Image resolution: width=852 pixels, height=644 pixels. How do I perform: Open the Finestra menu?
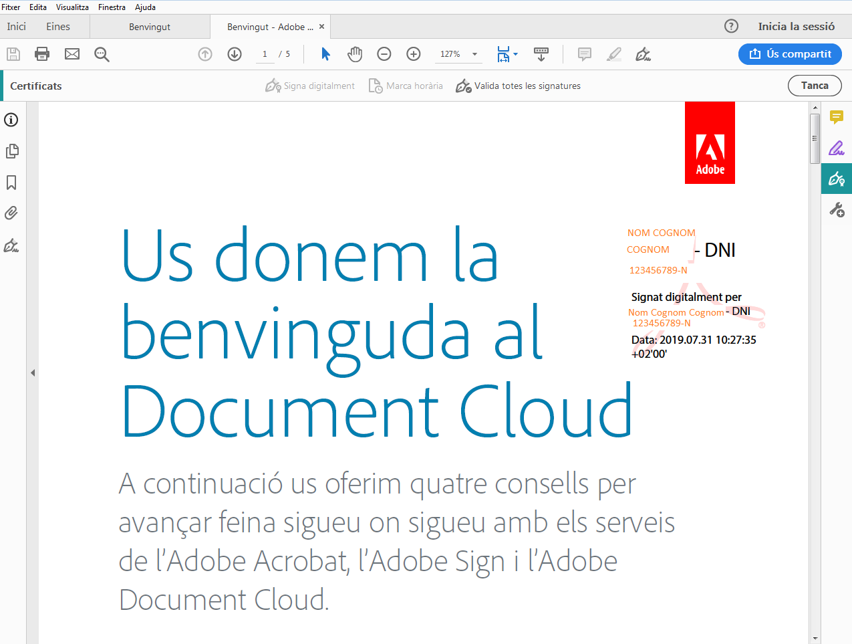pos(112,7)
